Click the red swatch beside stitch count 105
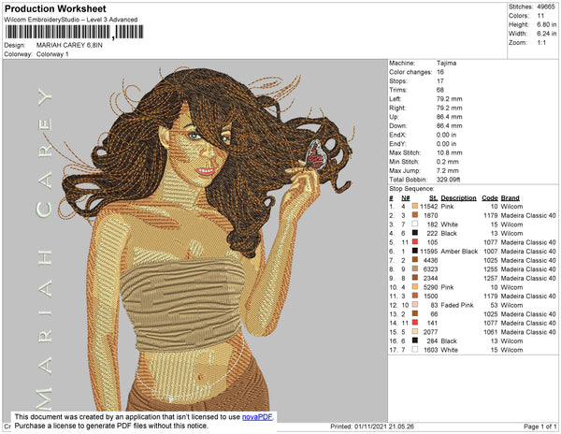The width and height of the screenshot is (561, 434). point(415,242)
